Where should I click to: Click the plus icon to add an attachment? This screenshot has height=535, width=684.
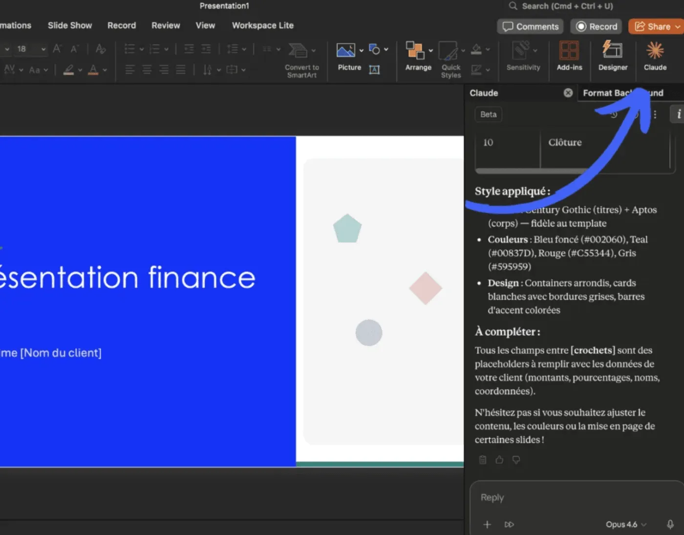click(487, 524)
